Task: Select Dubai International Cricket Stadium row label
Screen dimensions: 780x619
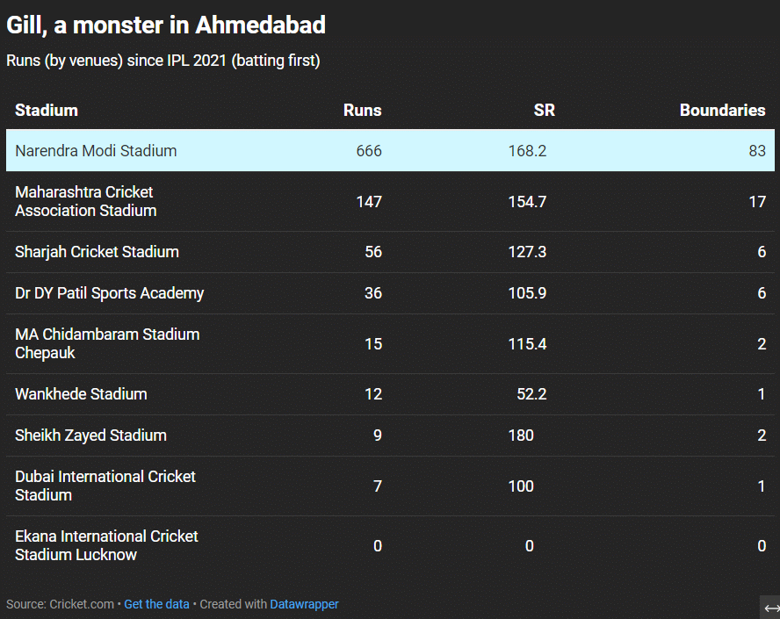Action: (105, 486)
